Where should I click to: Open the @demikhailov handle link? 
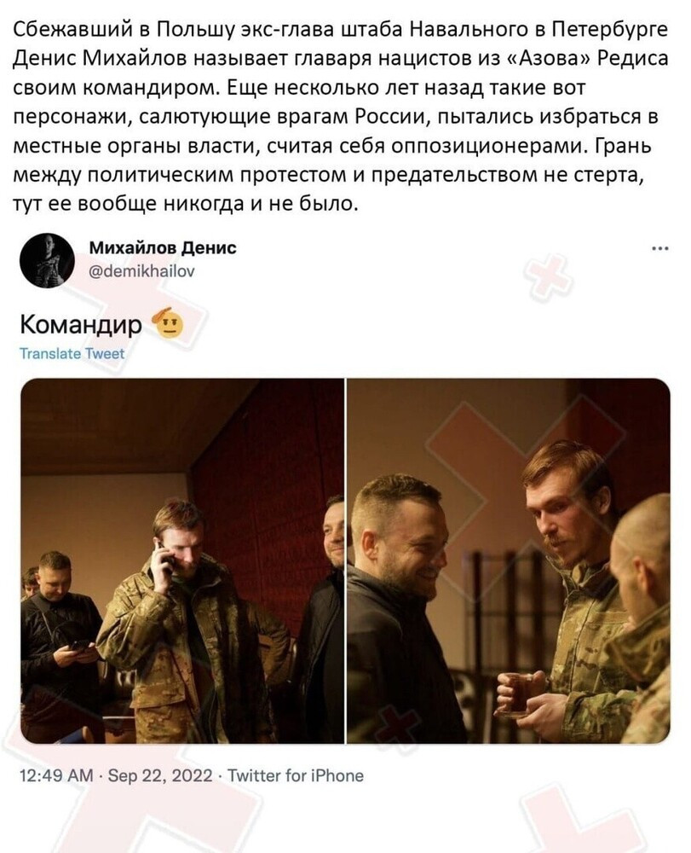(x=141, y=271)
